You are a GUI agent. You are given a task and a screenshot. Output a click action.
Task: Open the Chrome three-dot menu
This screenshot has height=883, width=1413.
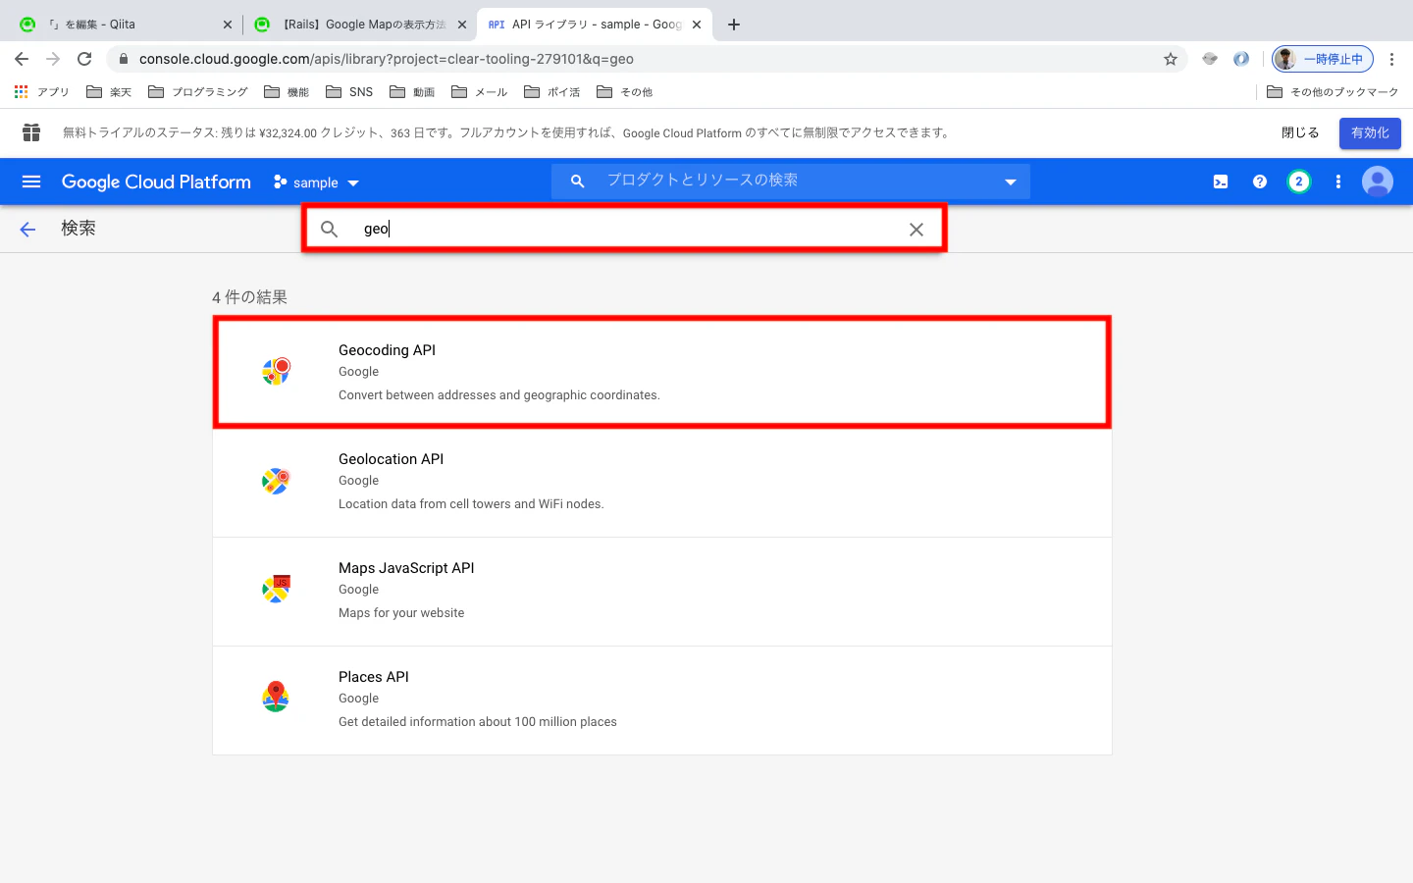1391,59
